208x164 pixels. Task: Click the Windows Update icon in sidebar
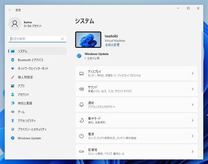(13, 138)
